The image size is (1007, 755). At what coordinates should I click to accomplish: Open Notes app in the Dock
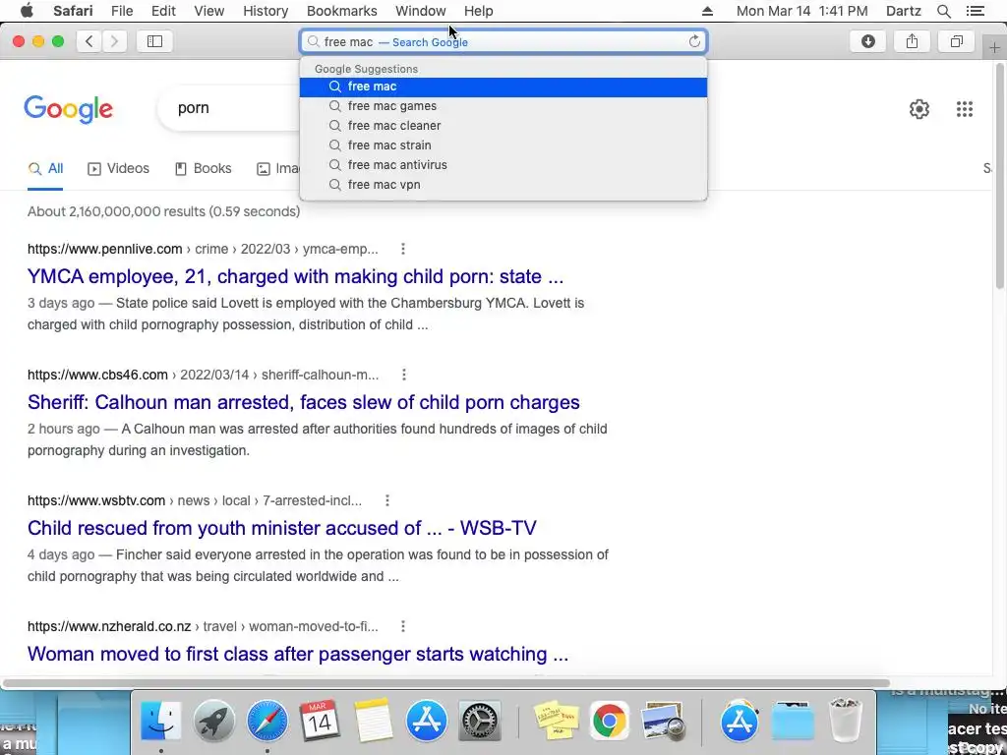tap(373, 721)
